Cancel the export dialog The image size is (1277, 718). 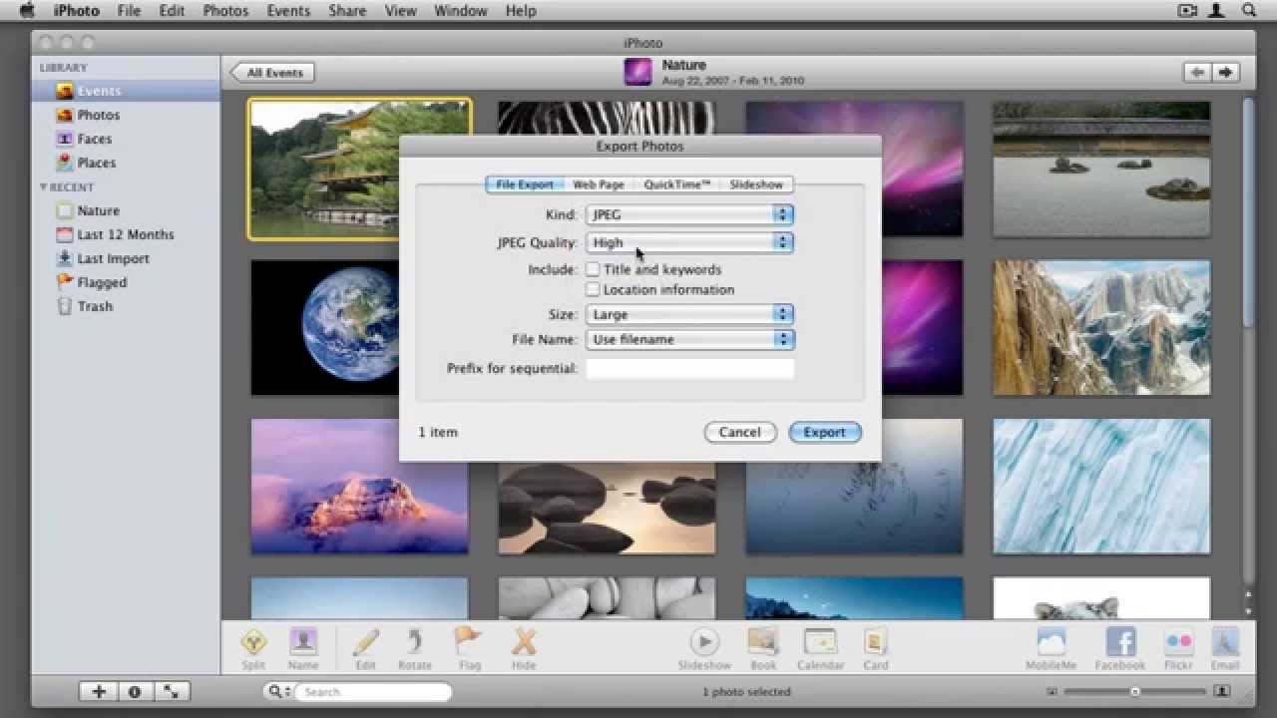pyautogui.click(x=740, y=432)
